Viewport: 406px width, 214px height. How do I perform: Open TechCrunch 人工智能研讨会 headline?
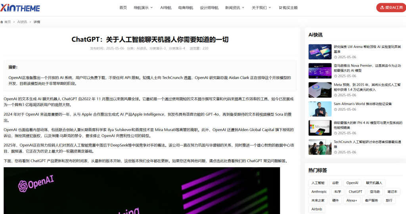tap(367, 144)
